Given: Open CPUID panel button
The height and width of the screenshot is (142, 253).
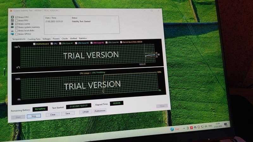Looking at the screenshot, I should (85, 112).
